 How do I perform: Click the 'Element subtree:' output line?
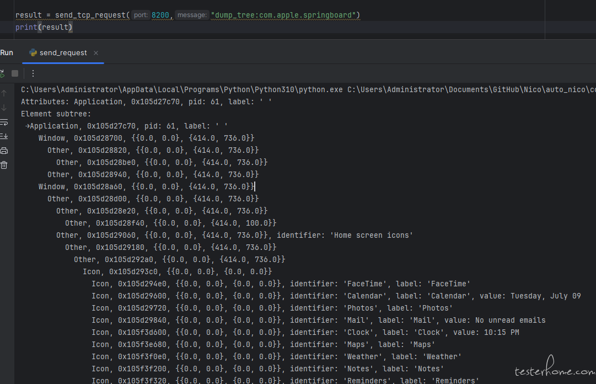click(x=56, y=114)
